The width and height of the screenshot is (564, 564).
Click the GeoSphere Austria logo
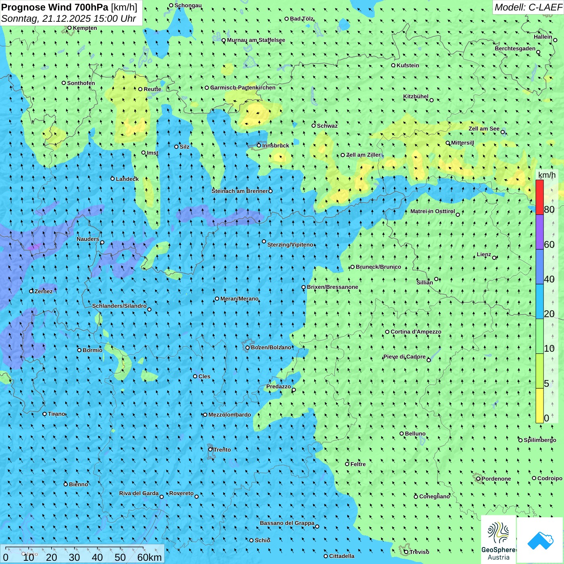click(498, 539)
